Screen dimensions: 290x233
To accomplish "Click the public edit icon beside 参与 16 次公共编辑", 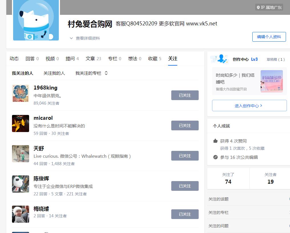I will [216, 157].
